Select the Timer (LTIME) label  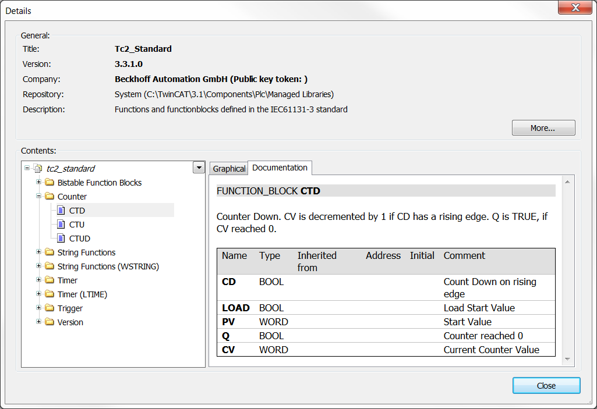pyautogui.click(x=82, y=294)
